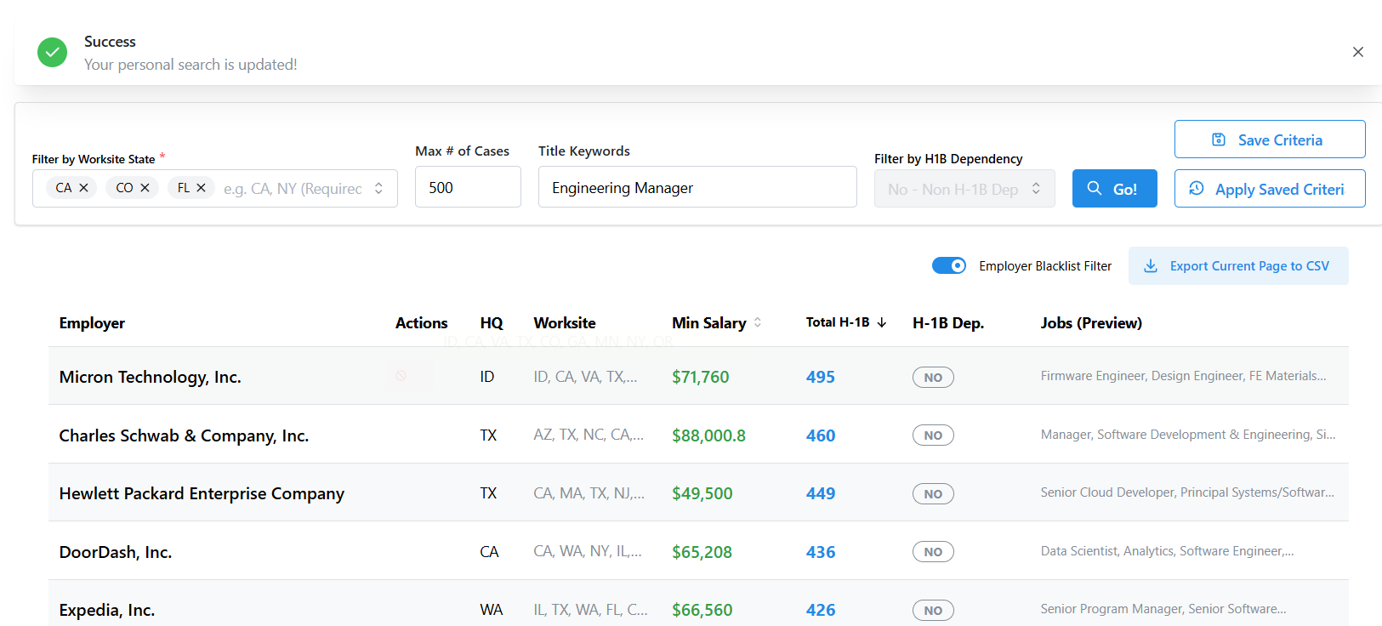Click Expedia's $66,560 min salary
The height and width of the screenshot is (626, 1382).
702,610
